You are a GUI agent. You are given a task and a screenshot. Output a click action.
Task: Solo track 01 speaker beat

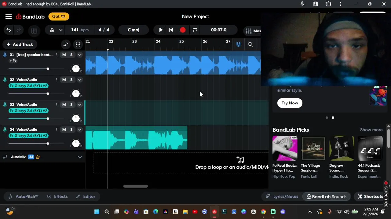click(71, 55)
